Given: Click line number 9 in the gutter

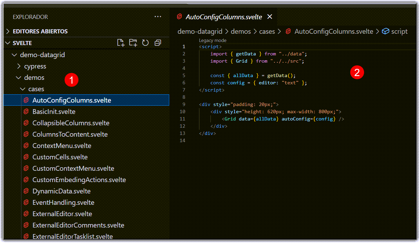Looking at the screenshot, I should (184, 104).
